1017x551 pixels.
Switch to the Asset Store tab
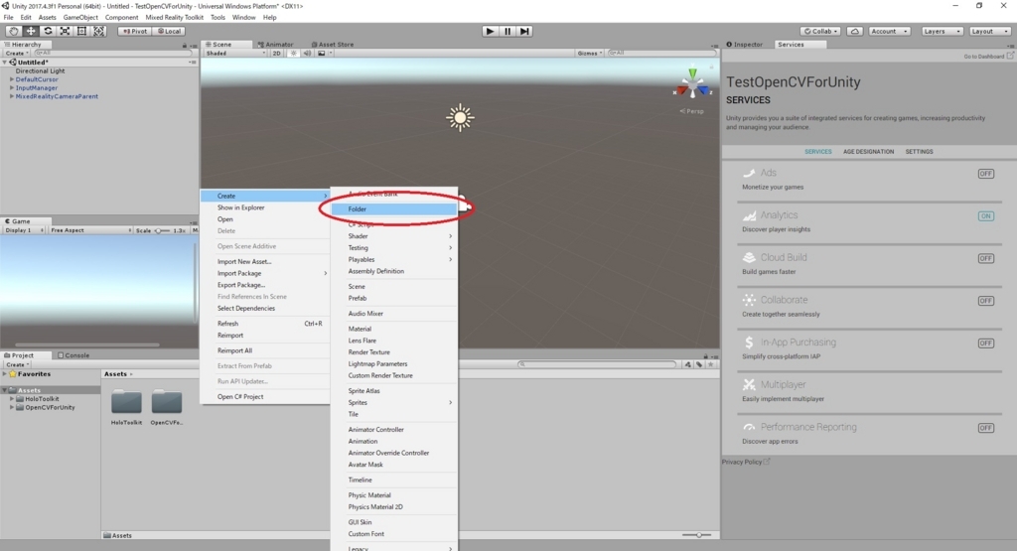332,45
